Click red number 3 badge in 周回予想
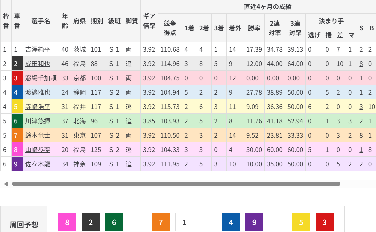This screenshot has height=232, width=376. click(x=324, y=222)
